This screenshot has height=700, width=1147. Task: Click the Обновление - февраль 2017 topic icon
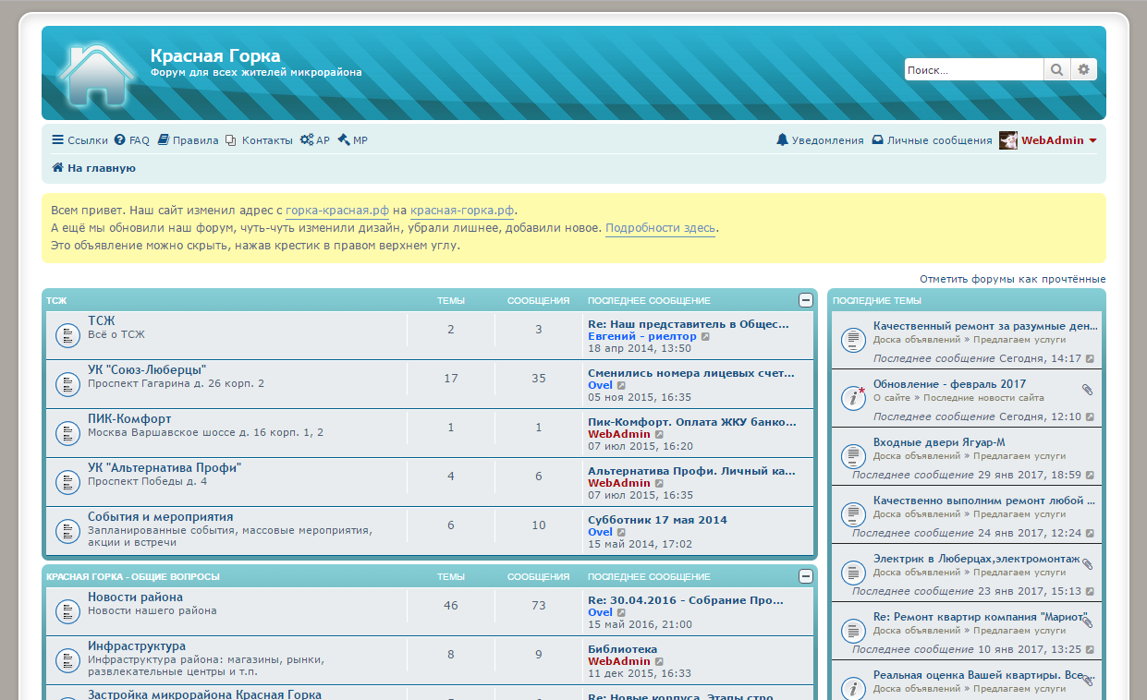853,397
